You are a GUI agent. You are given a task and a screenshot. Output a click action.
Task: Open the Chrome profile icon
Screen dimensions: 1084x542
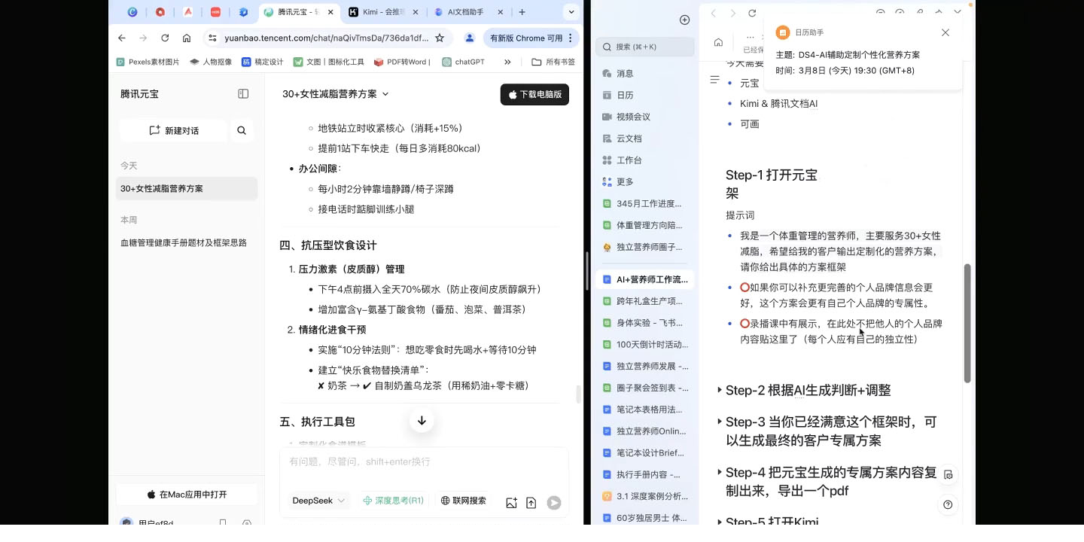470,38
